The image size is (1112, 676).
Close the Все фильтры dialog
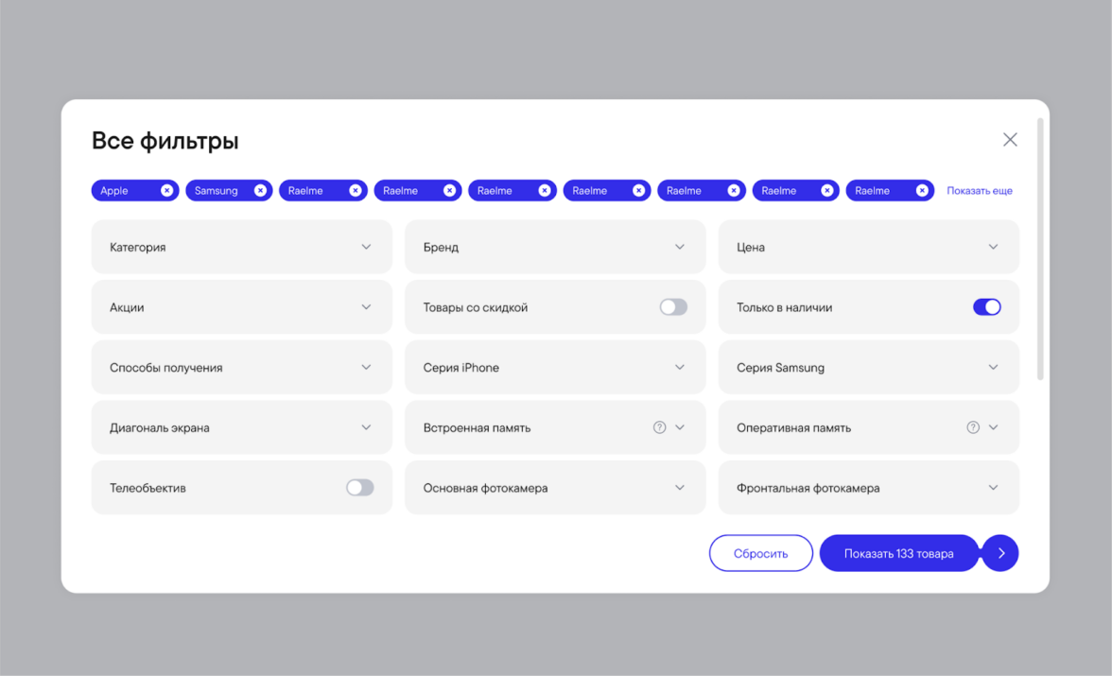point(1010,140)
